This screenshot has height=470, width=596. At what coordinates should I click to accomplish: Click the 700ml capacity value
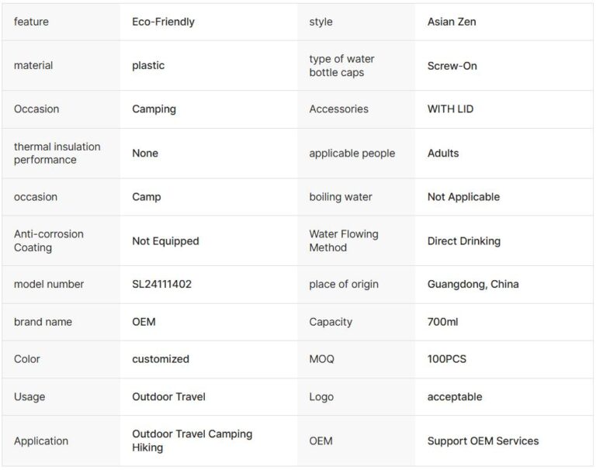(x=442, y=322)
